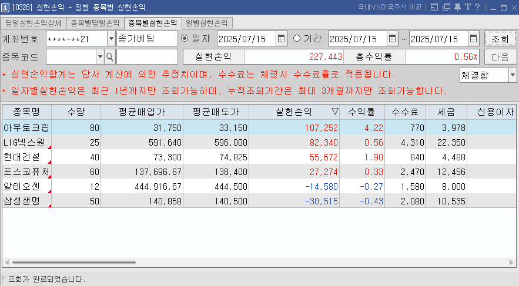
Task: Open the calendar for the period end date
Action: click(473, 39)
